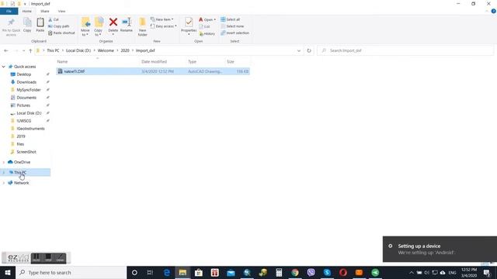Open the New item dropdown
The height and width of the screenshot is (279, 497).
(x=162, y=19)
